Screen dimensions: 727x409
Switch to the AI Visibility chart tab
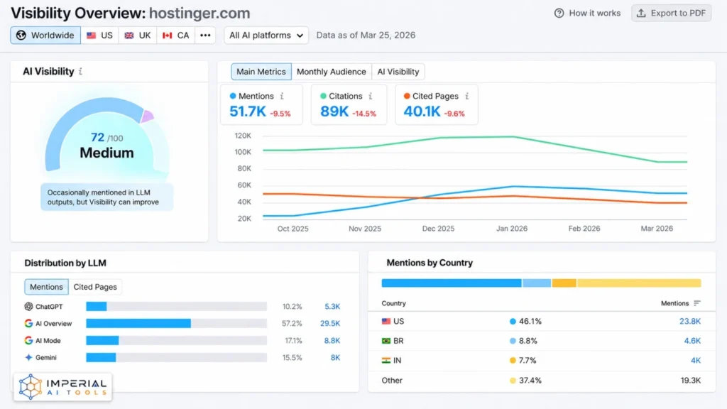pyautogui.click(x=398, y=72)
